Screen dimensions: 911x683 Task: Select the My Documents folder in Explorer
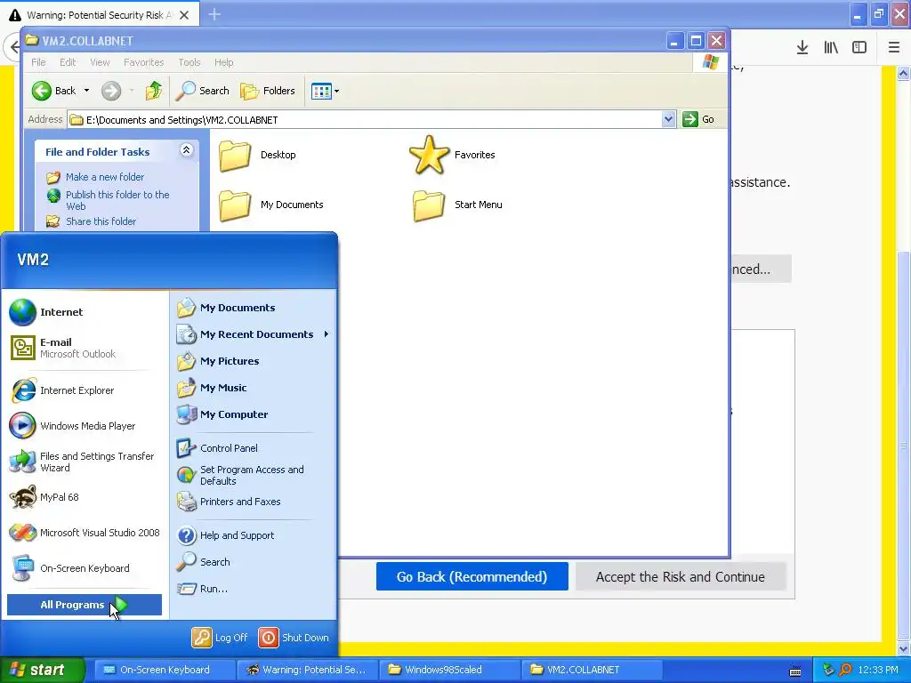(270, 205)
